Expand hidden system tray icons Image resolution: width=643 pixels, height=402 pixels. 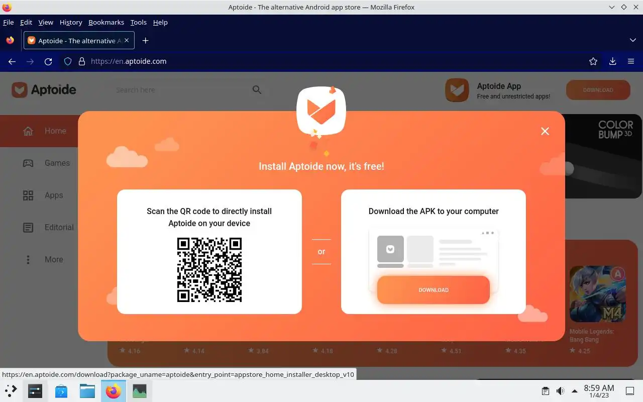[x=574, y=391]
